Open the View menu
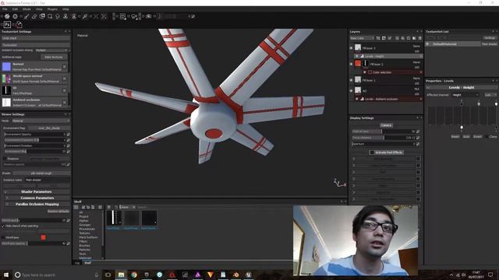Screen dimensions: 499x280 click(x=39, y=9)
